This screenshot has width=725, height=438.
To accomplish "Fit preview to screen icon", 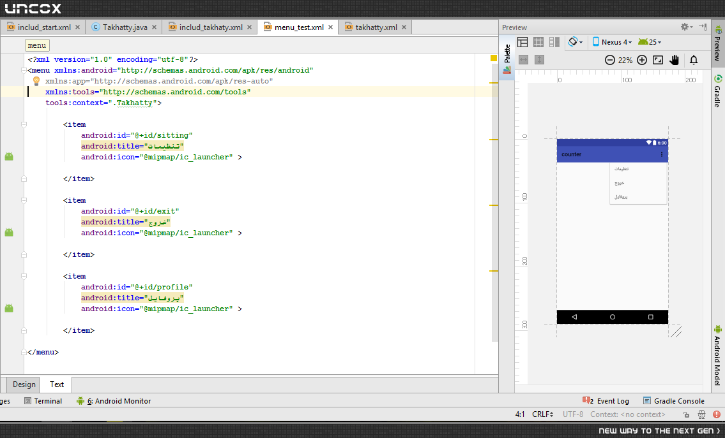I will (x=658, y=60).
